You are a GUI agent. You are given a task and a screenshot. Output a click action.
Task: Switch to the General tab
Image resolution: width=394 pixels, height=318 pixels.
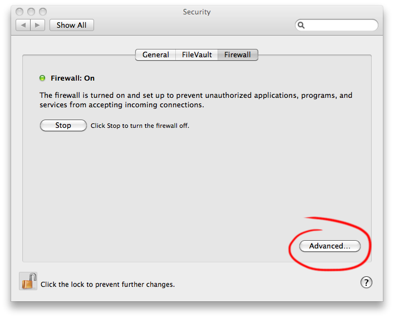point(156,54)
